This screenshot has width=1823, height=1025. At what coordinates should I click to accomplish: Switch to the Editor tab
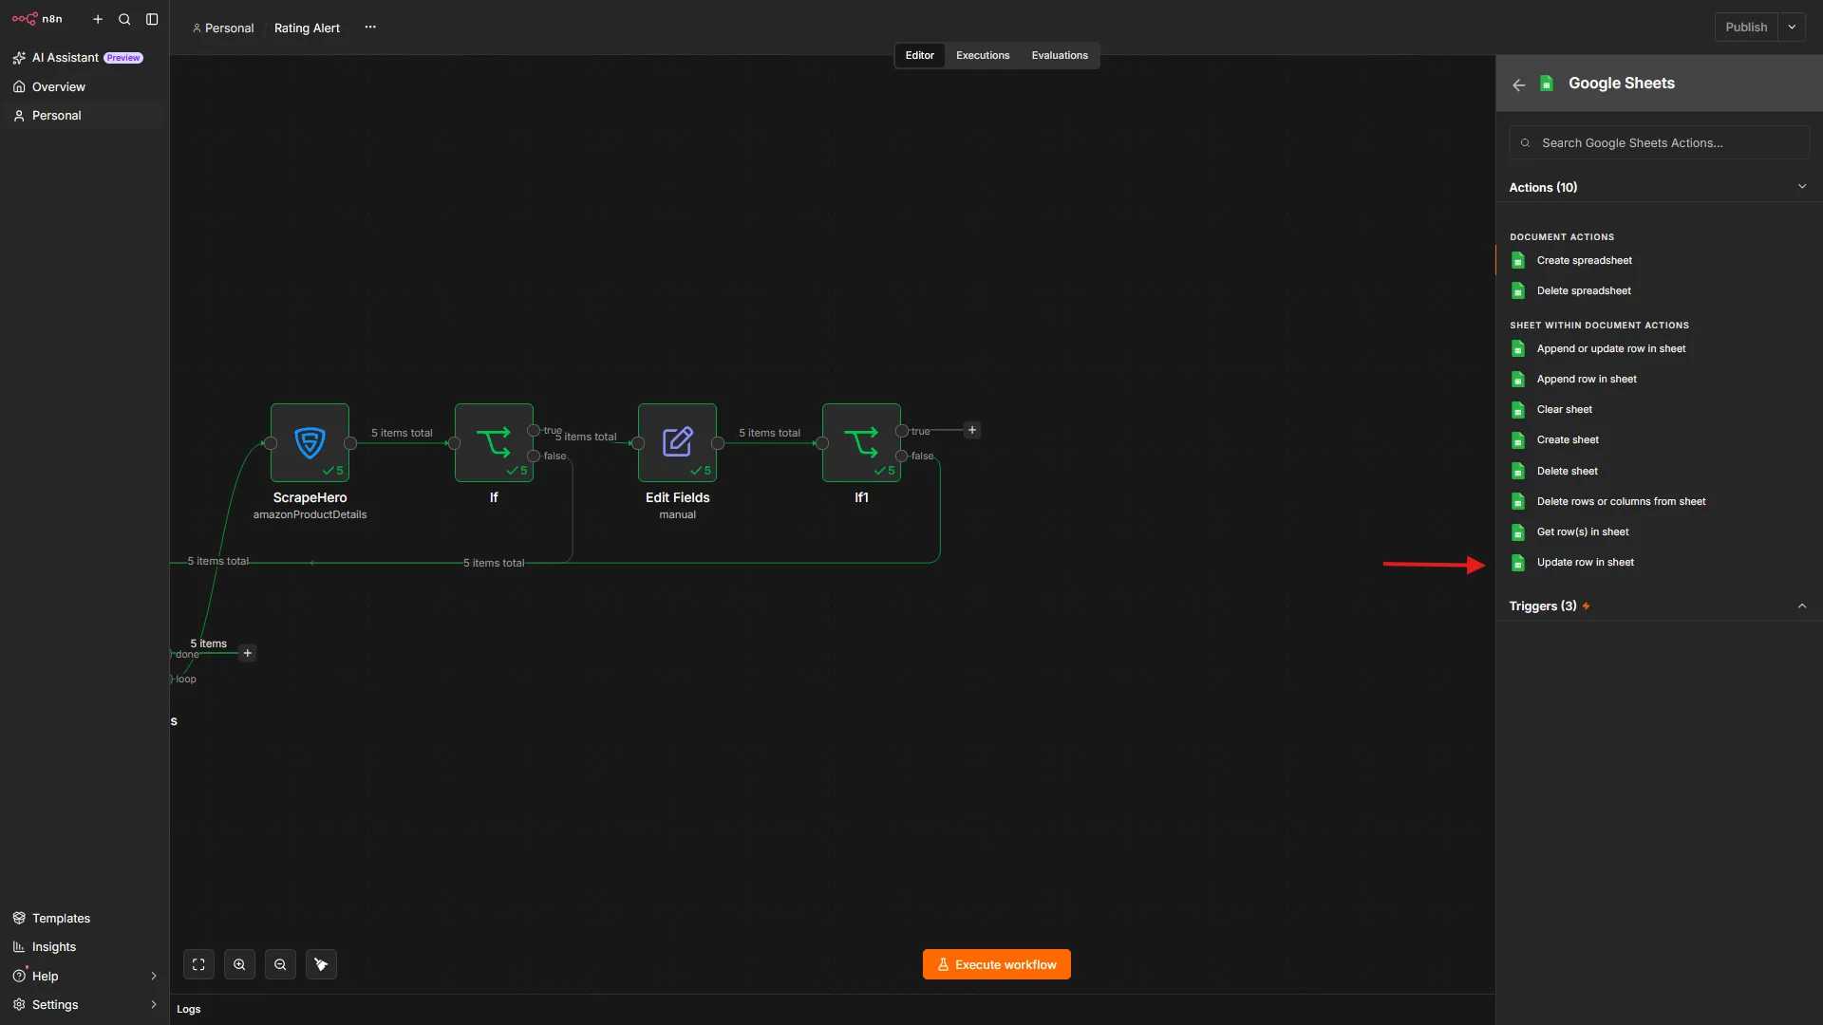pyautogui.click(x=919, y=55)
